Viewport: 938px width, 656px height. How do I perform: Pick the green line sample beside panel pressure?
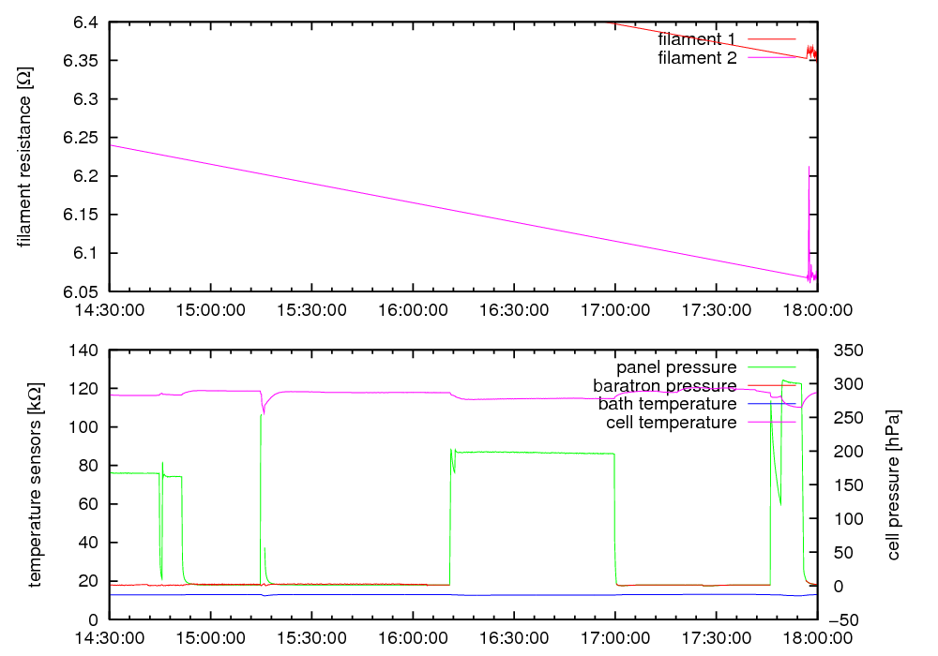point(771,366)
